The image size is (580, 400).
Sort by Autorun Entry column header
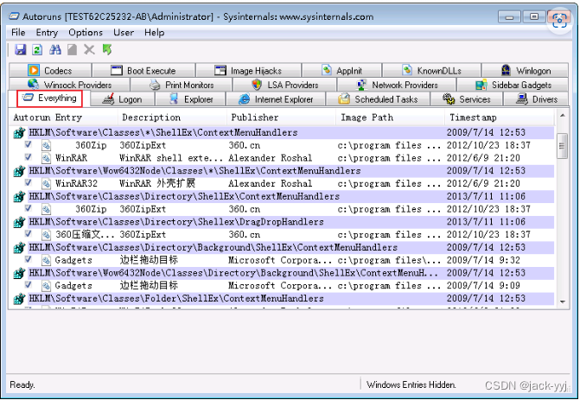point(64,117)
